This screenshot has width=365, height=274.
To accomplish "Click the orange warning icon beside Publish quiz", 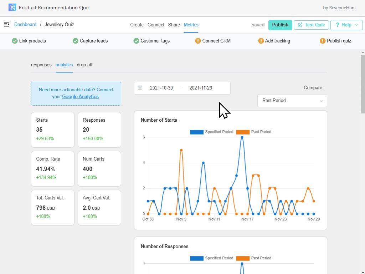I will coord(323,41).
